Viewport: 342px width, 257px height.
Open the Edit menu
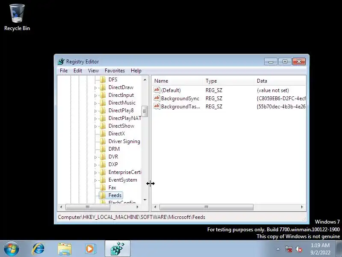tap(78, 71)
